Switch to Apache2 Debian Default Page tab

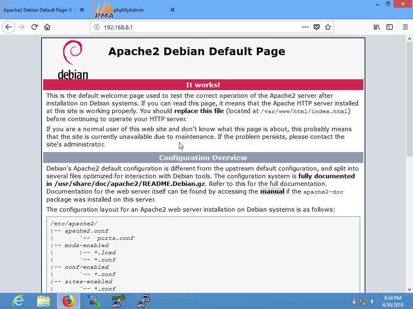[40, 10]
